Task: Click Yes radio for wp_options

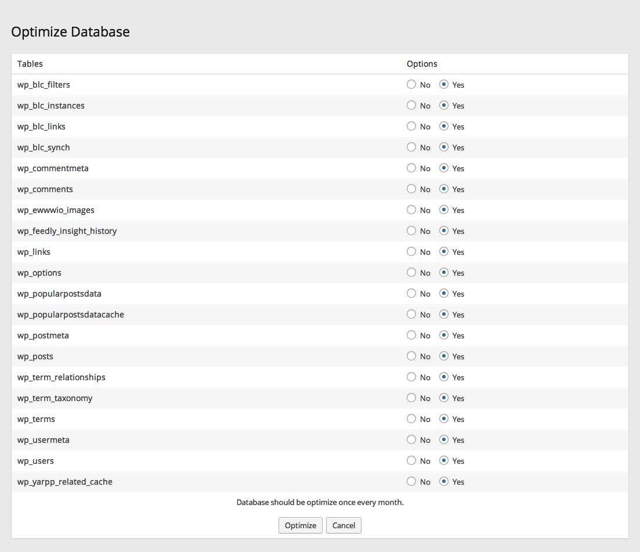Action: [444, 272]
